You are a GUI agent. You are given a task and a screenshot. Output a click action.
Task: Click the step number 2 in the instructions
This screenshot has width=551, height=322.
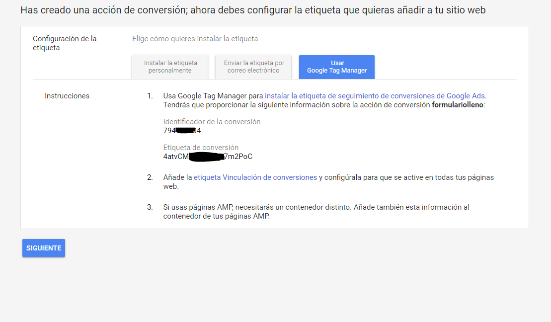150,177
